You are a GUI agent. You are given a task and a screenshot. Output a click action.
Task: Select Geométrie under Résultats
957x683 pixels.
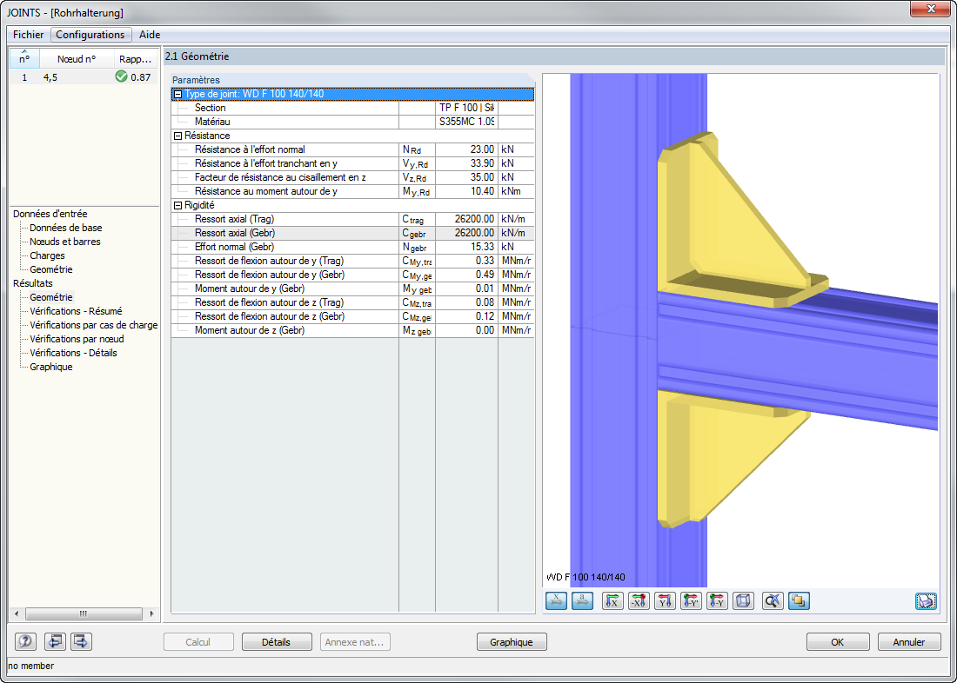click(x=50, y=297)
